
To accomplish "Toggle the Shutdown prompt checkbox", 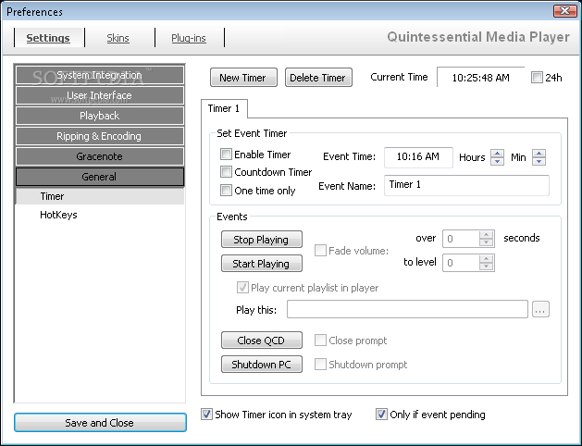I will [320, 364].
